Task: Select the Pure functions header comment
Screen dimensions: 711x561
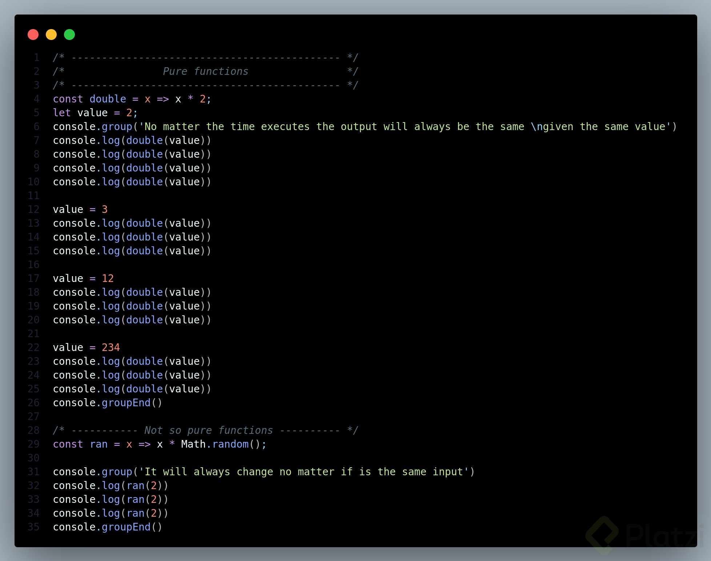Action: click(x=205, y=71)
